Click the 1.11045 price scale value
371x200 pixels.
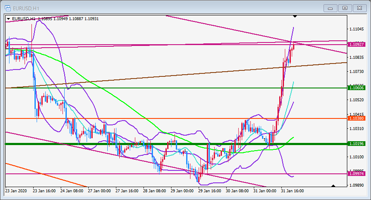pyautogui.click(x=357, y=29)
